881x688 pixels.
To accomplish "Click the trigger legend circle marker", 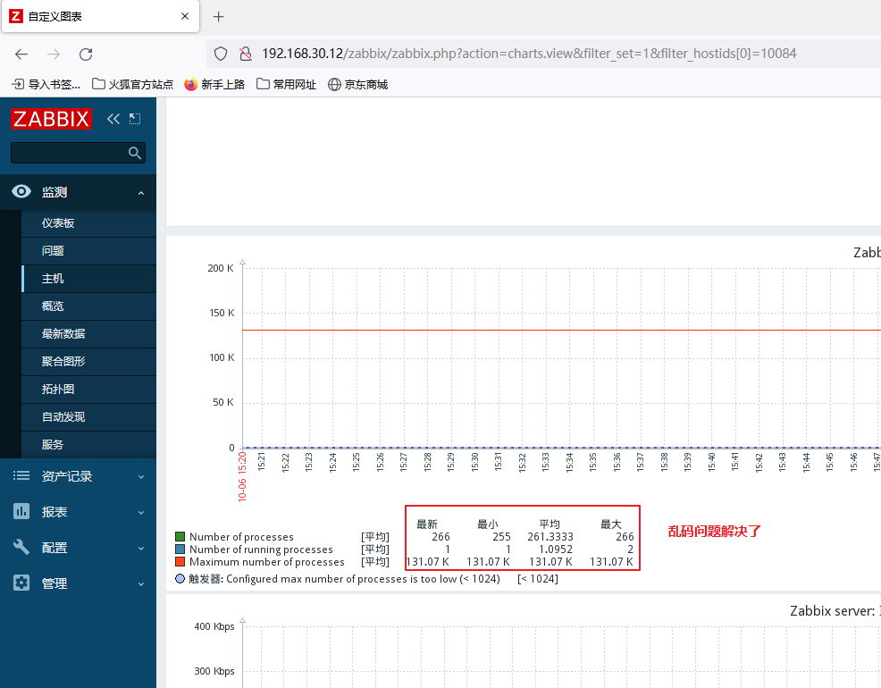I will pyautogui.click(x=180, y=578).
